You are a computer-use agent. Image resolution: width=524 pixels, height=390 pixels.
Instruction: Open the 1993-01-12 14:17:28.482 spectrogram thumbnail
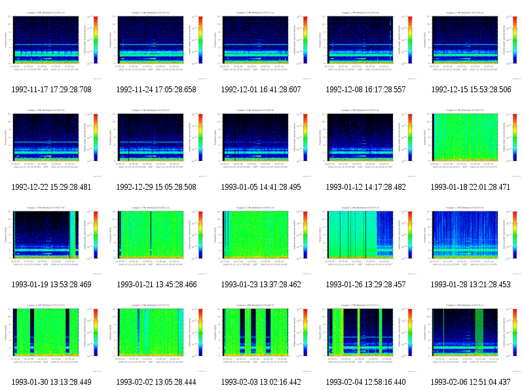(x=366, y=142)
